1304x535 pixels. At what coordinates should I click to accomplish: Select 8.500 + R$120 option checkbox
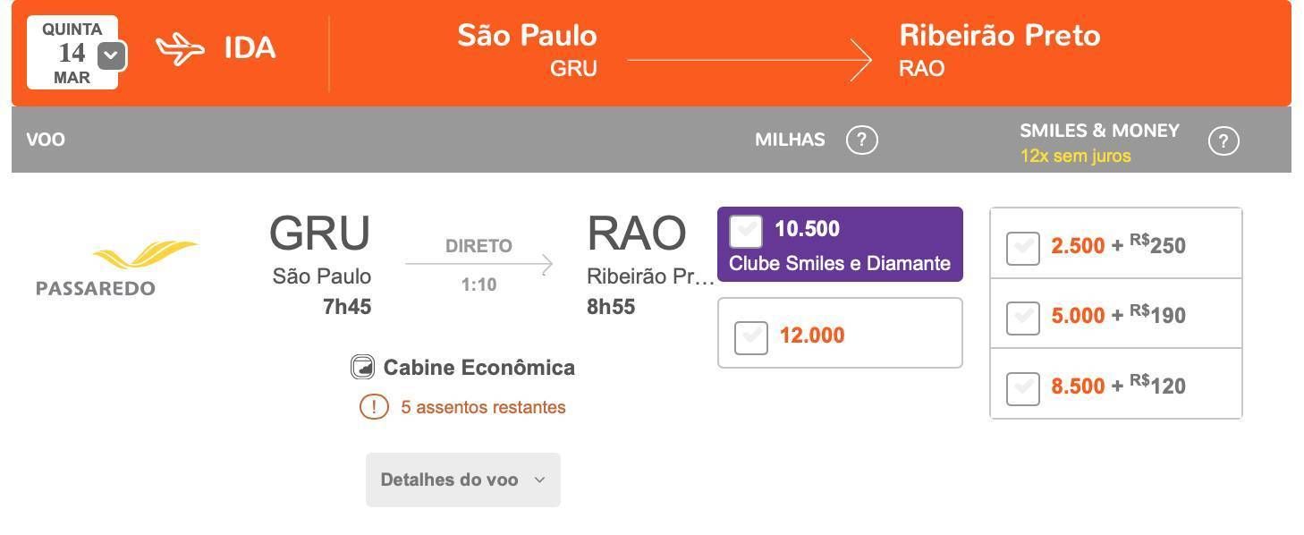[x=1023, y=388]
